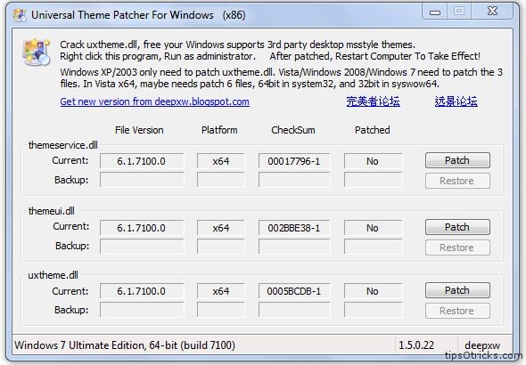
Task: Click themeservice.dll backup file version field
Action: (142, 180)
